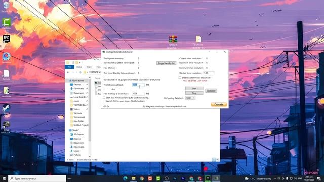Enable custom timer resolution checkbox
324x182 pixels.
pos(180,78)
